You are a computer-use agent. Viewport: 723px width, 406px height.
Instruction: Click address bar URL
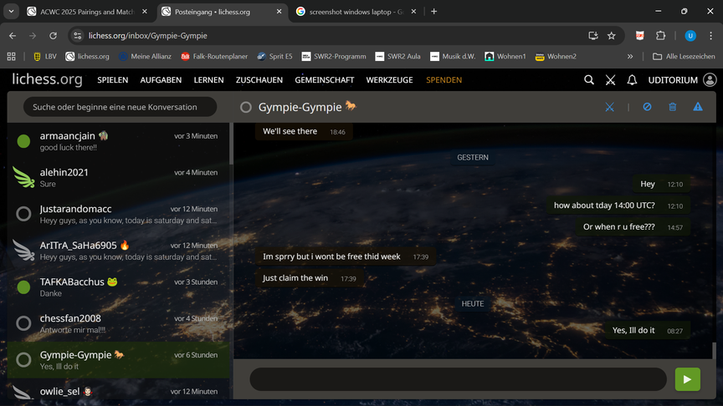pyautogui.click(x=147, y=35)
